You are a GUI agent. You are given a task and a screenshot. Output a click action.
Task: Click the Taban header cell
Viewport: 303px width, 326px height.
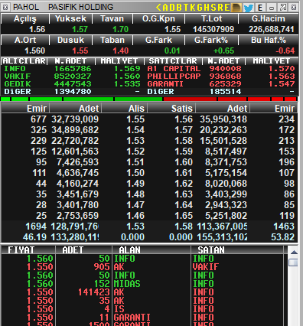pyautogui.click(x=112, y=40)
